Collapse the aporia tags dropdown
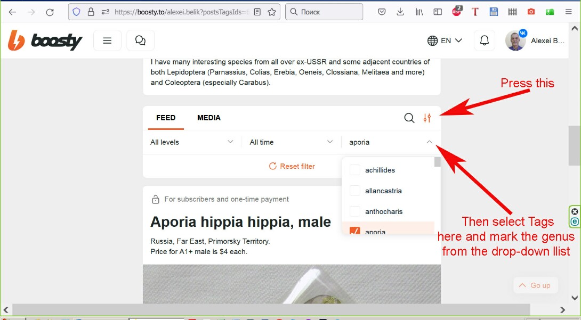Image resolution: width=581 pixels, height=320 pixels. tap(391, 142)
